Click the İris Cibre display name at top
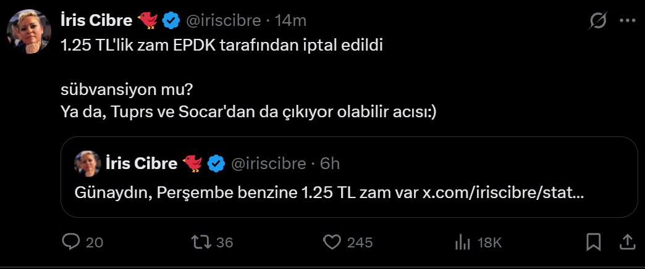 coord(96,20)
